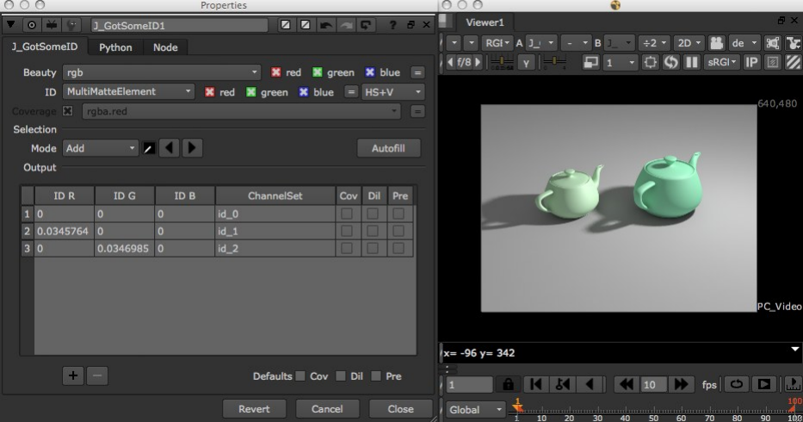This screenshot has height=422, width=803.
Task: Click the viewer refresh icon
Action: pyautogui.click(x=671, y=63)
